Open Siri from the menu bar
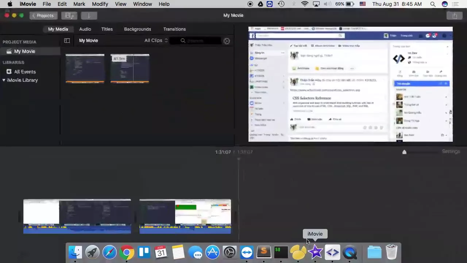Image resolution: width=467 pixels, height=263 pixels. pos(445,4)
